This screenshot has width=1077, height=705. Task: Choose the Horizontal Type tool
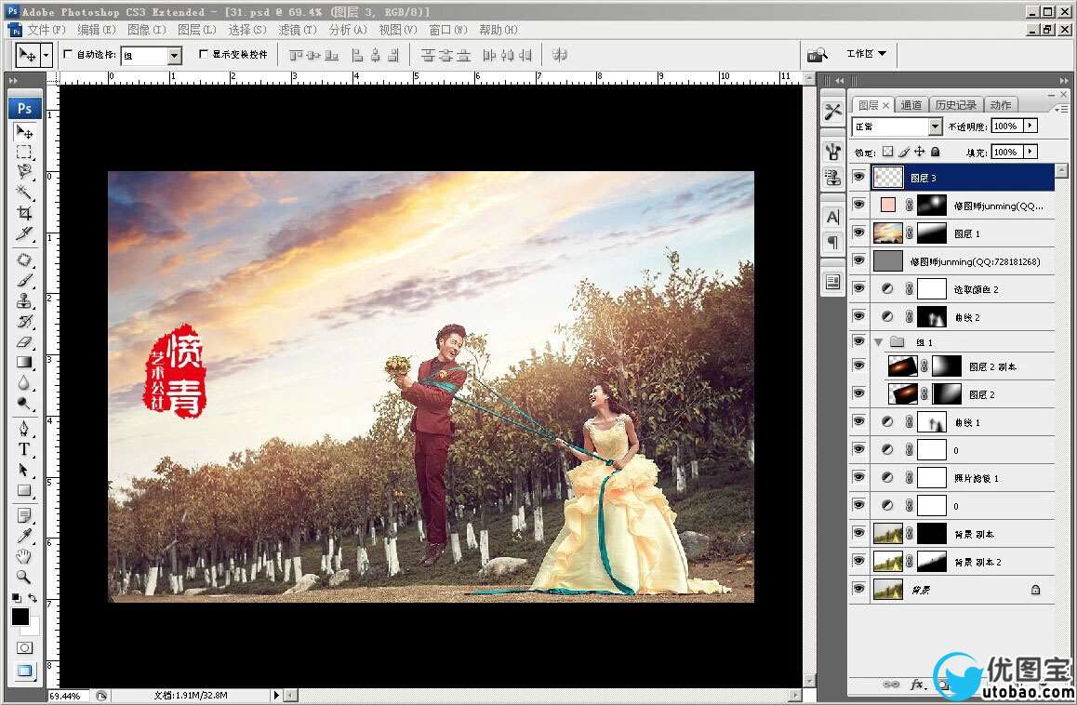(x=25, y=449)
